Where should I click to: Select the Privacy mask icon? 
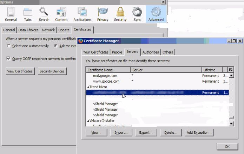(103, 12)
